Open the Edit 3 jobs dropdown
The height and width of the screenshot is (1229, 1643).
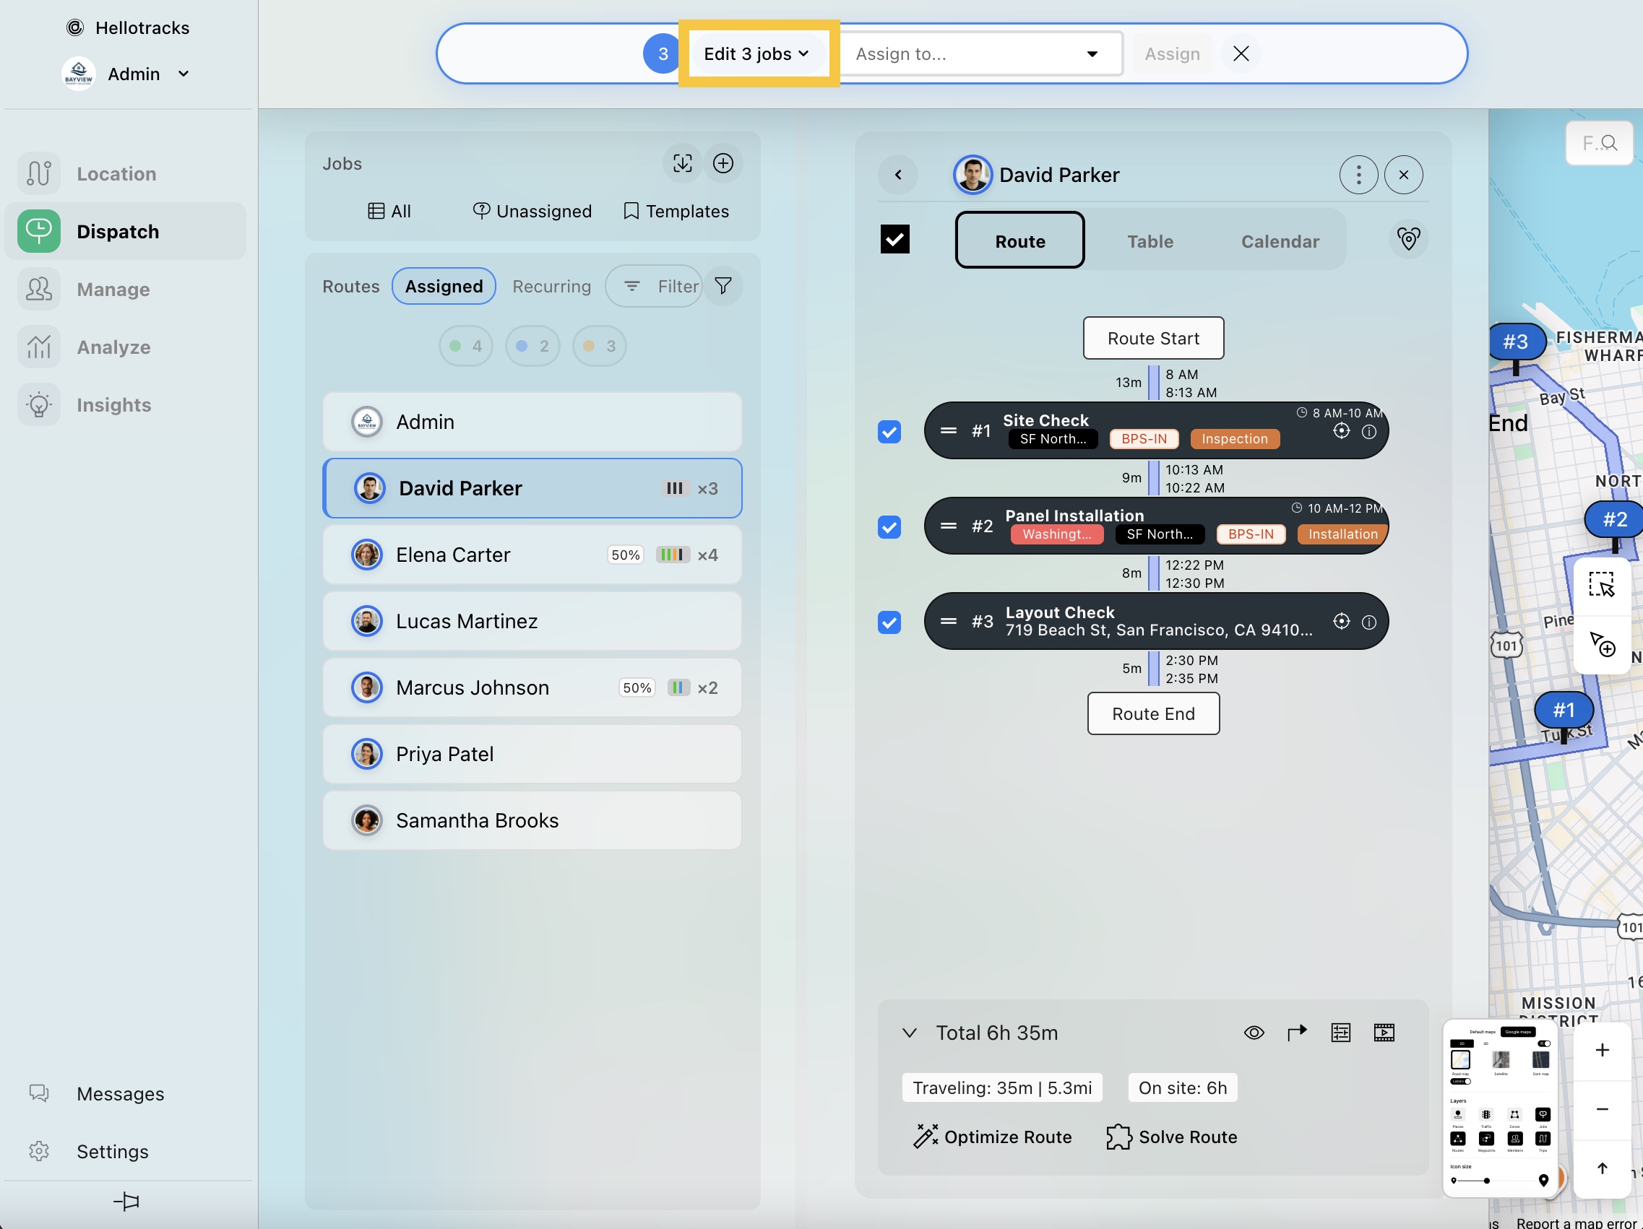pos(756,53)
